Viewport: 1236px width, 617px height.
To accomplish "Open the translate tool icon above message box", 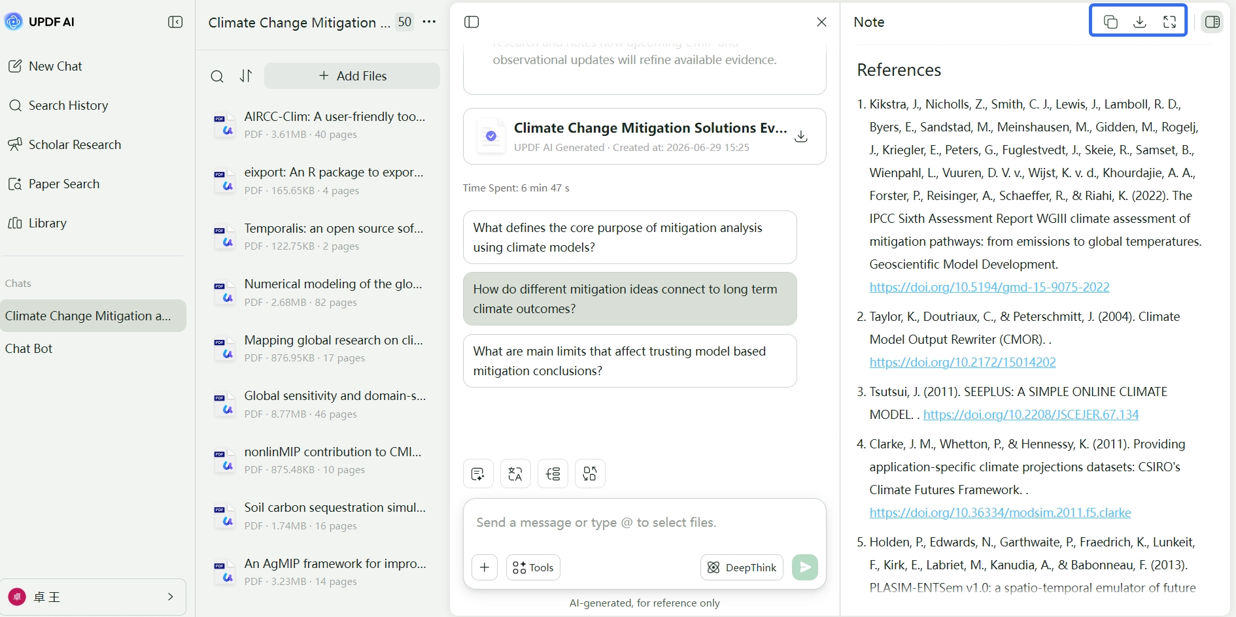I will coord(515,474).
